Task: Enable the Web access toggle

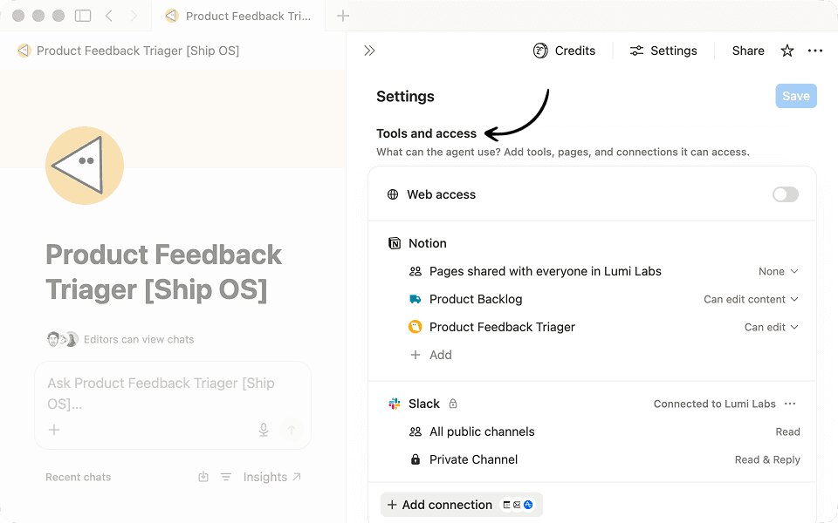Action: coord(785,194)
